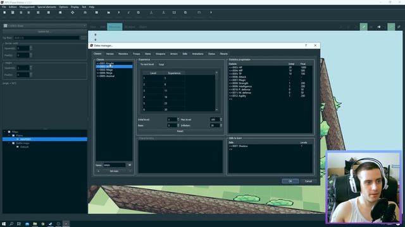
Task: Click the Initial level value field
Action: pyautogui.click(x=172, y=119)
